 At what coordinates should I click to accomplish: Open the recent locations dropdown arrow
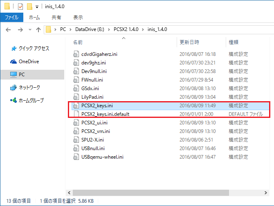(30, 29)
